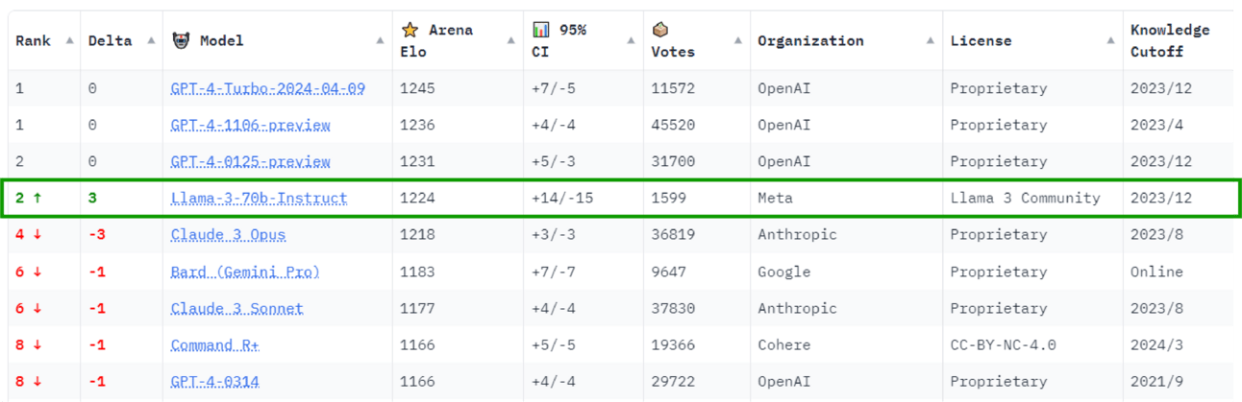Open the GPT-4-0314 model link
The image size is (1242, 402).
215,382
